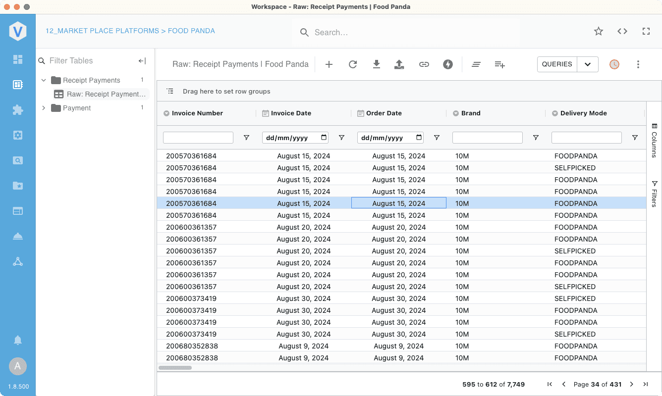Open filter funnel for Invoice Date column
This screenshot has height=396, width=662.
click(341, 138)
